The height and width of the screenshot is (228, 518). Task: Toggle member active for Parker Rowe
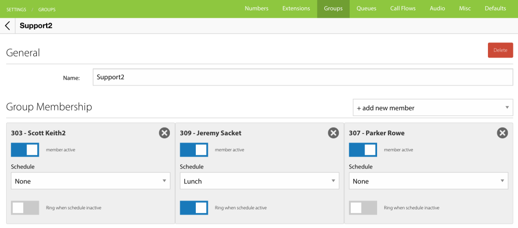[x=363, y=150]
